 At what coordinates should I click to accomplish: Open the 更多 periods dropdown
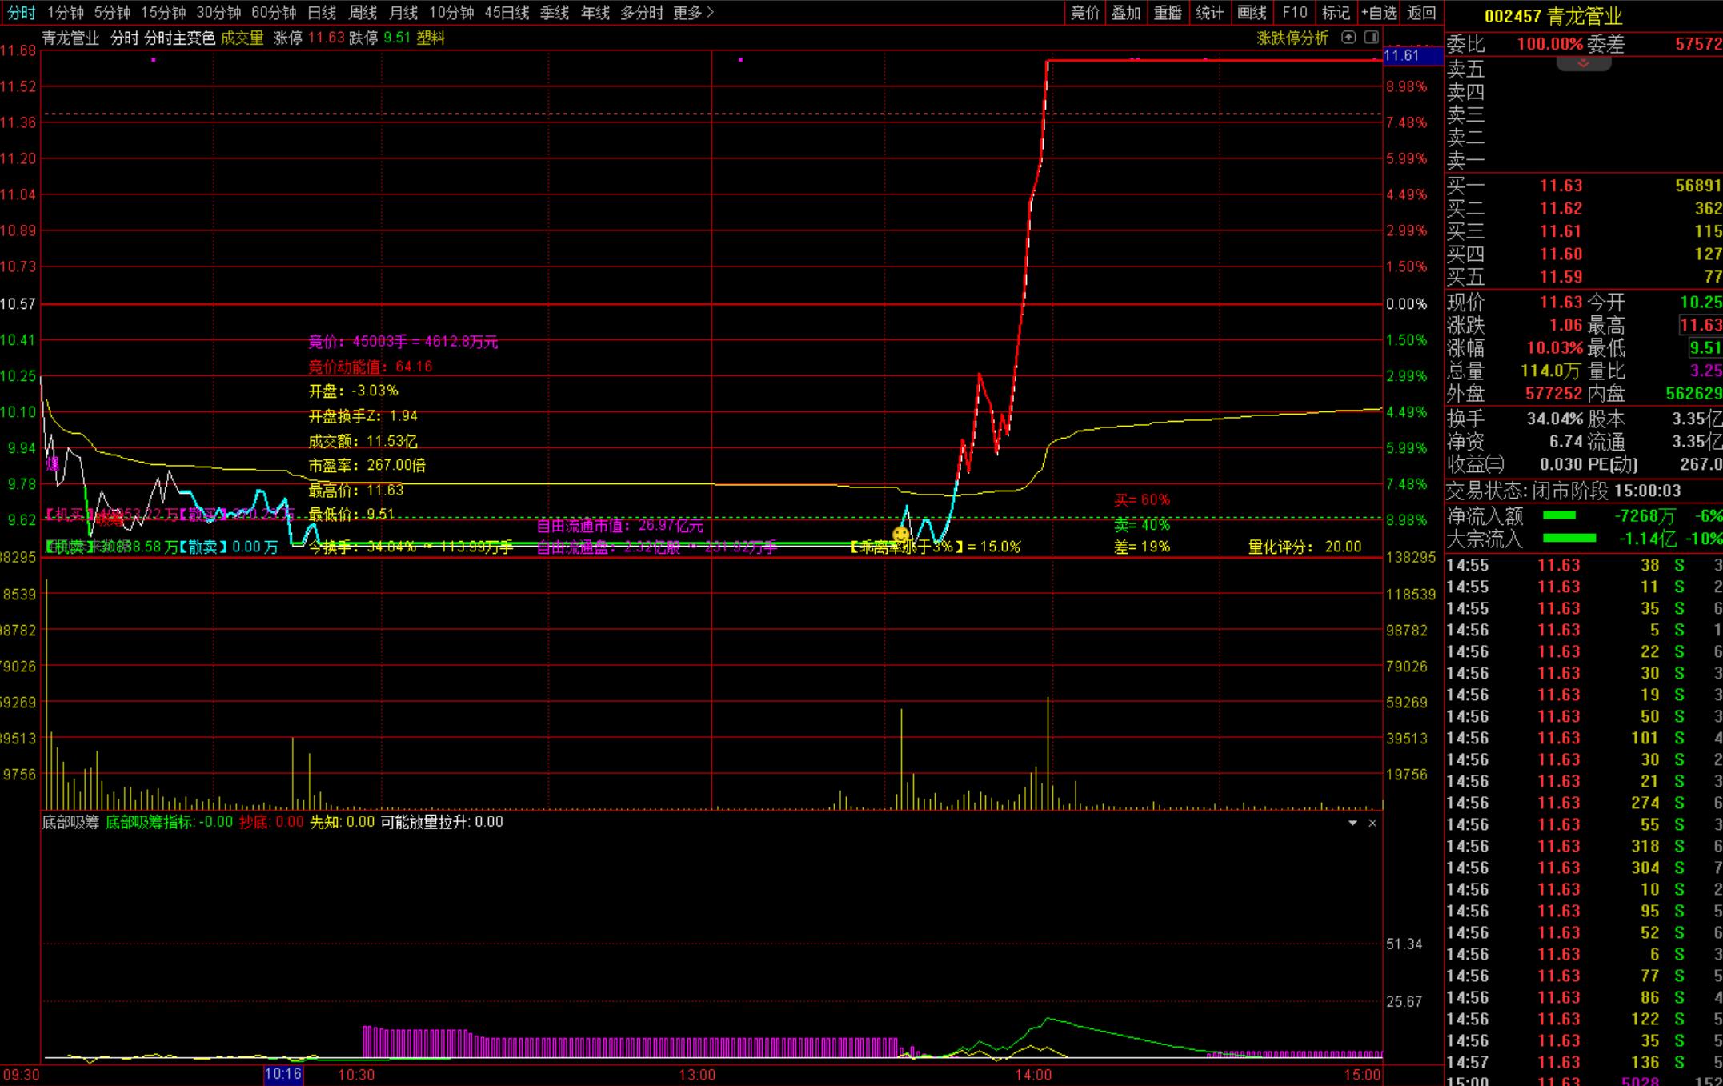click(693, 13)
